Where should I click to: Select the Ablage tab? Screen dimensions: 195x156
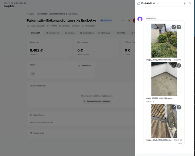point(70,33)
